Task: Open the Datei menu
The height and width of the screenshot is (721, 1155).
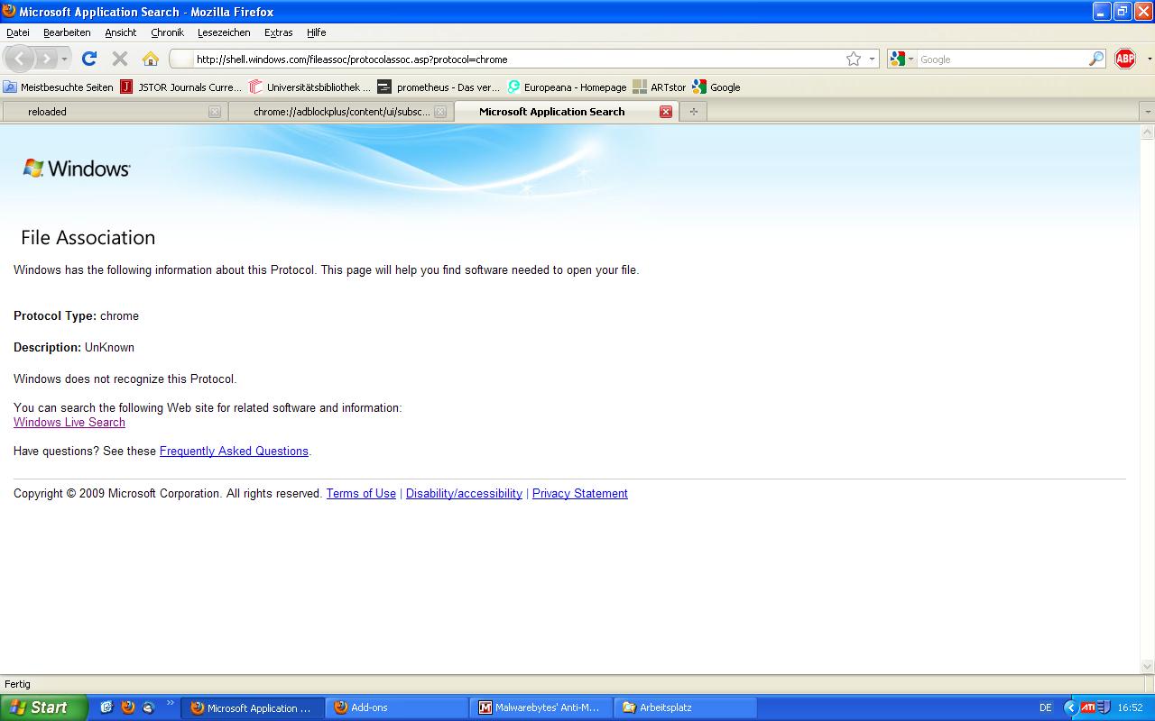Action: point(18,32)
